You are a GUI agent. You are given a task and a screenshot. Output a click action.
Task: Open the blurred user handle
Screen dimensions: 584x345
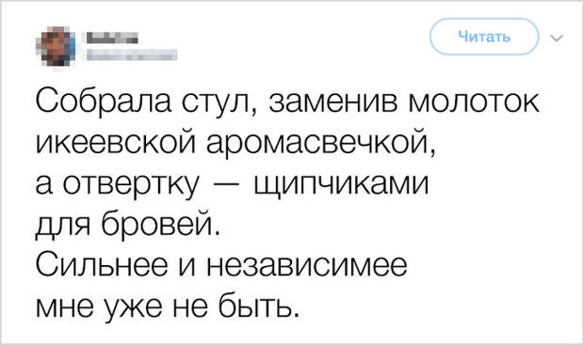click(132, 55)
